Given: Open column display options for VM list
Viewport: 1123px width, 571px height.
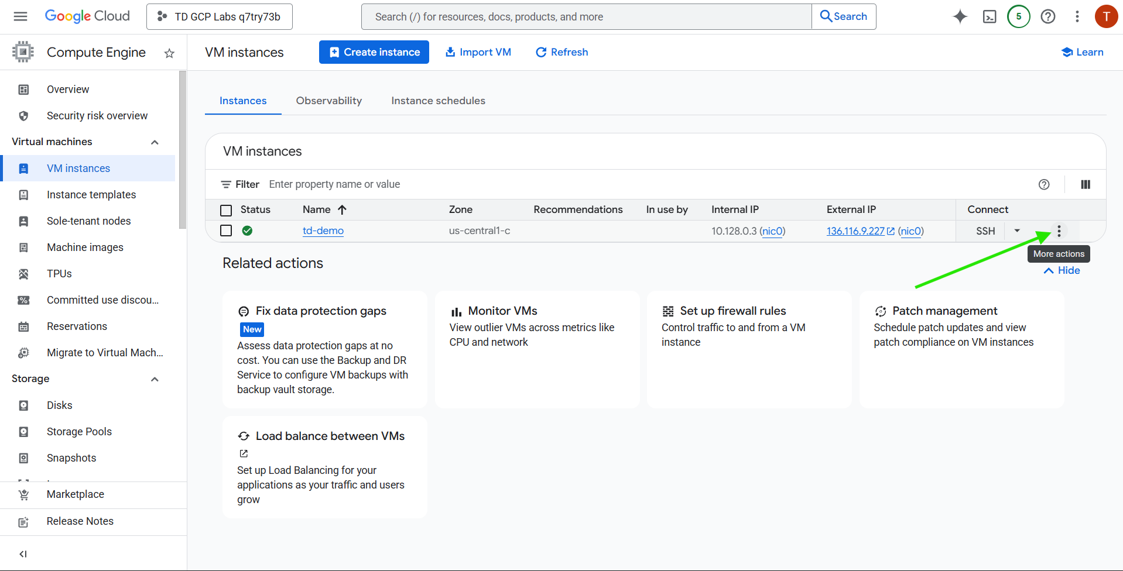Looking at the screenshot, I should point(1085,184).
